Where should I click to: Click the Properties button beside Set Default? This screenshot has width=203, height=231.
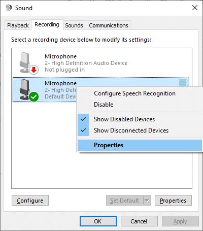[x=173, y=201]
